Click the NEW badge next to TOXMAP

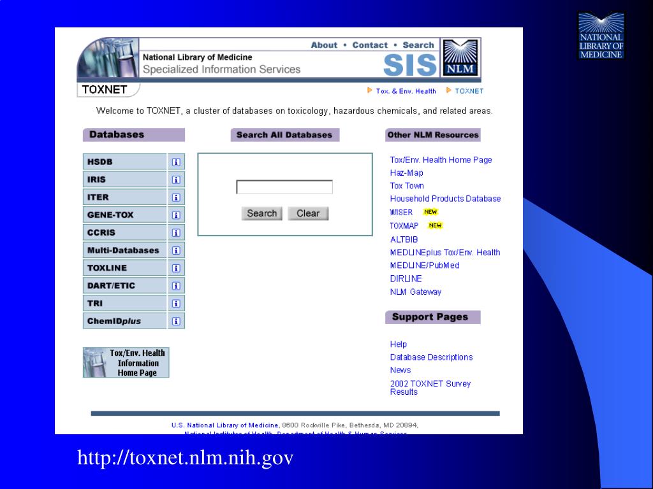(435, 225)
